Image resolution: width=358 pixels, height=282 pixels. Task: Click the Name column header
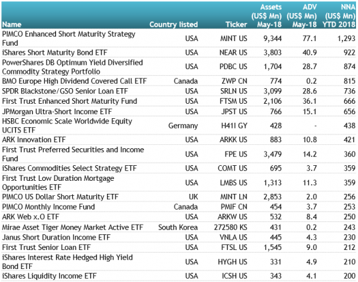coord(12,24)
